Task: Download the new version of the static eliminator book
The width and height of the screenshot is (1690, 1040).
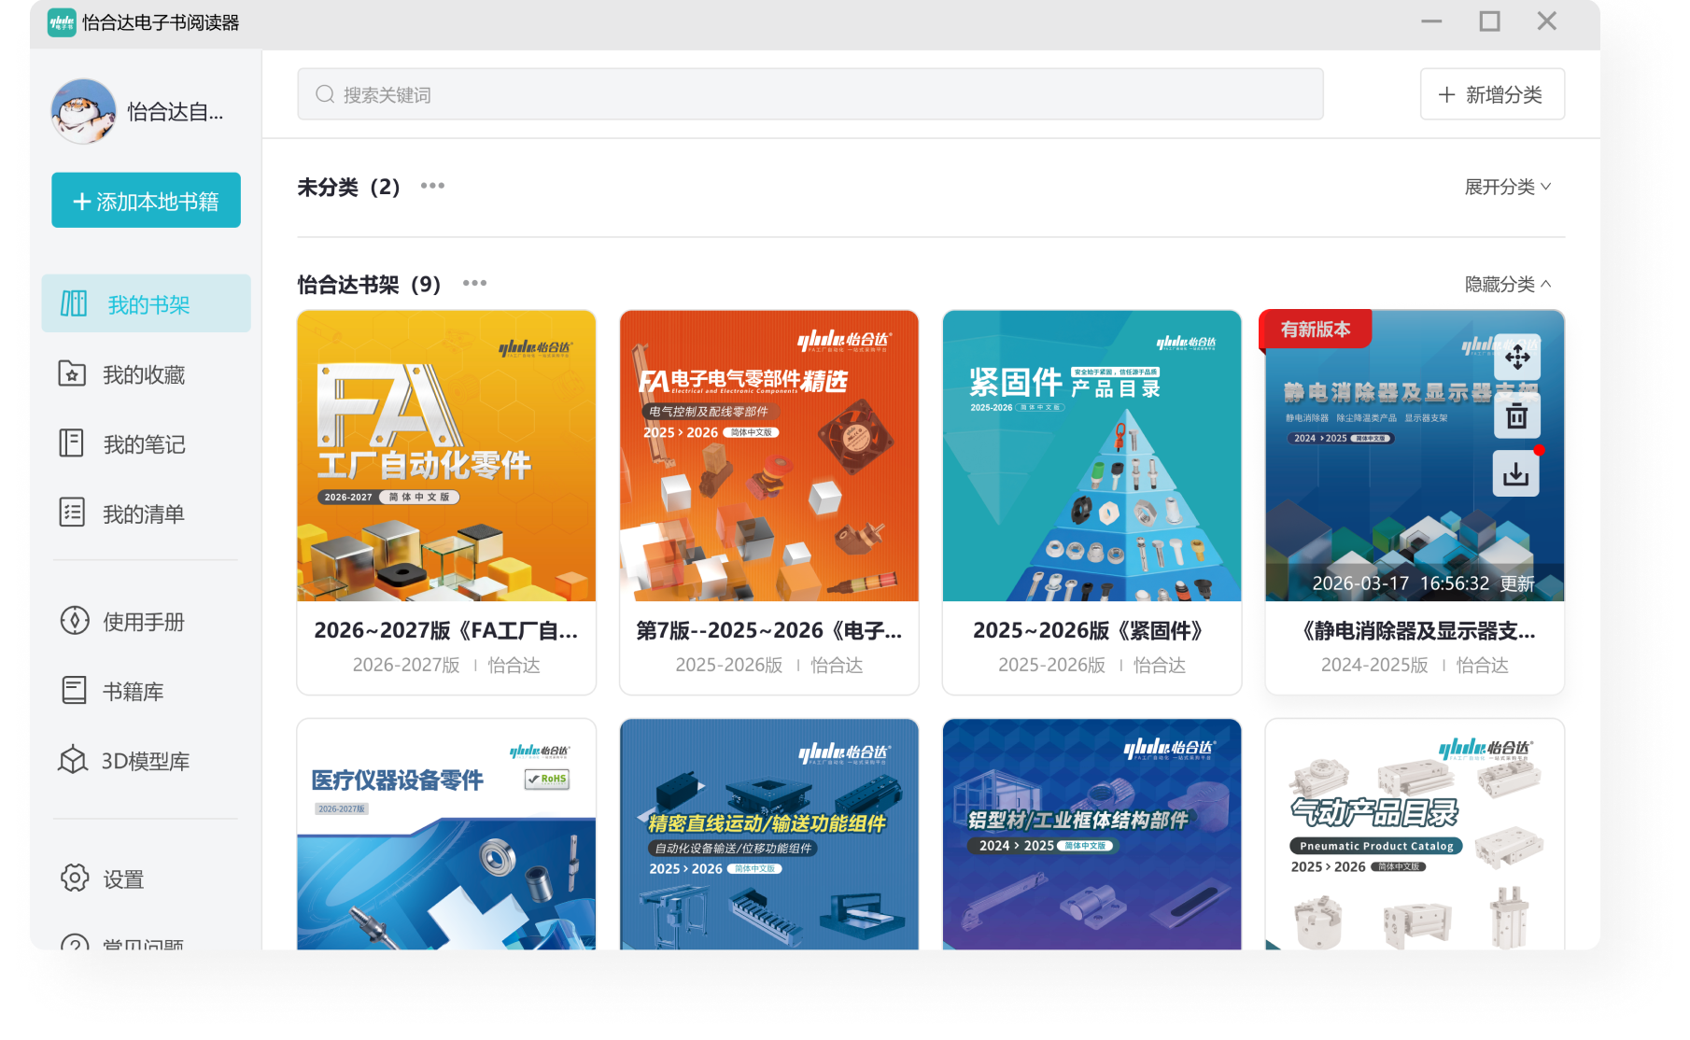Action: point(1516,474)
